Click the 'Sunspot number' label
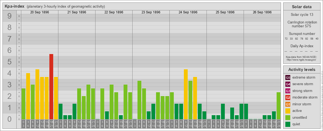 pyautogui.click(x=302, y=34)
